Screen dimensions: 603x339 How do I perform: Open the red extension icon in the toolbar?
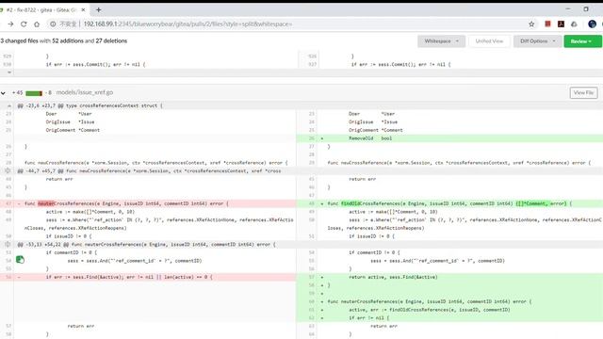click(547, 24)
